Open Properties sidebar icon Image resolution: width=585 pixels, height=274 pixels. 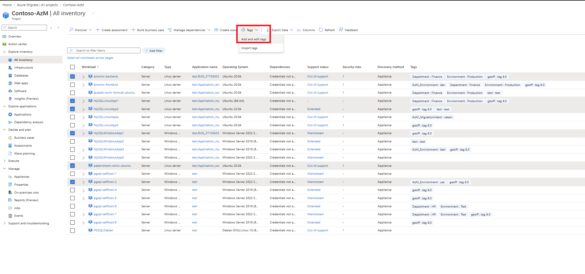[x=10, y=185]
